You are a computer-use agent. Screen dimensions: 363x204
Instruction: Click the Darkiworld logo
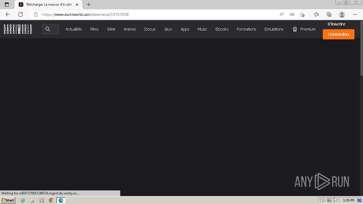[x=18, y=29]
